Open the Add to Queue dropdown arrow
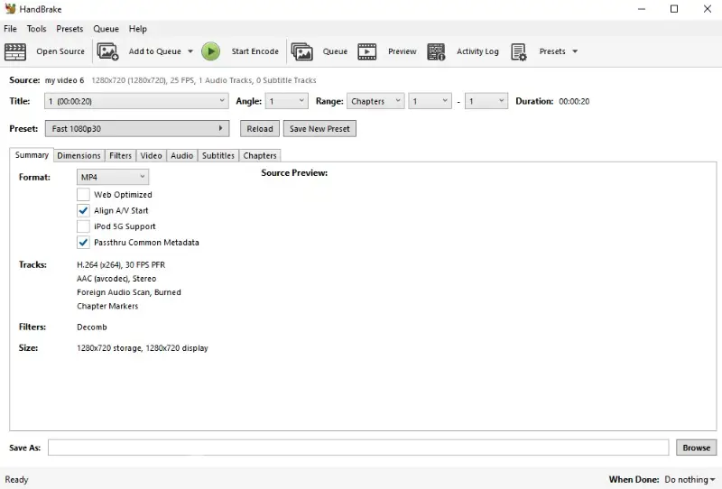 190,51
